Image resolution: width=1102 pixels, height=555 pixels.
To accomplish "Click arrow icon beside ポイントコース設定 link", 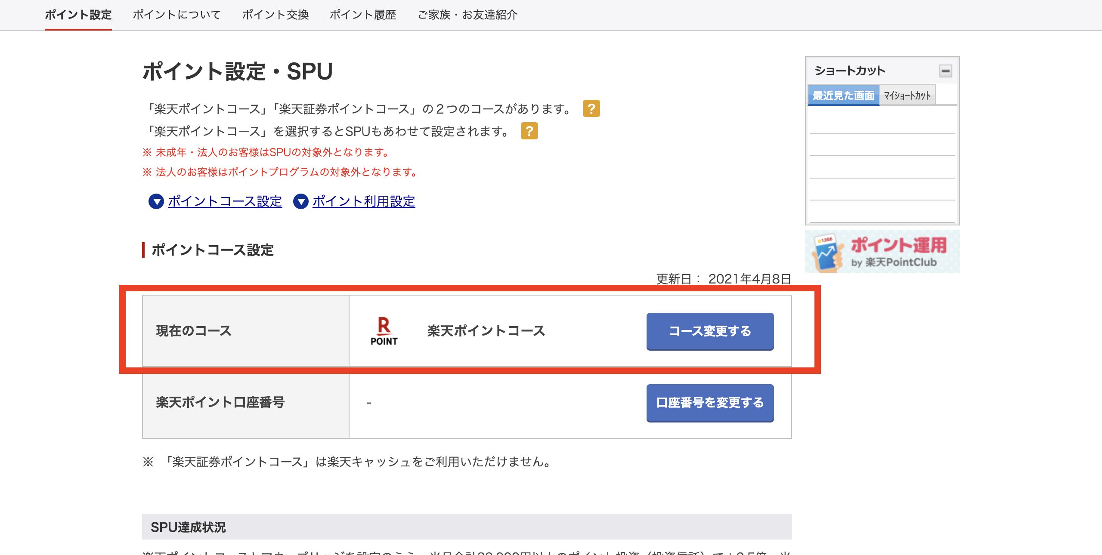I will point(156,201).
